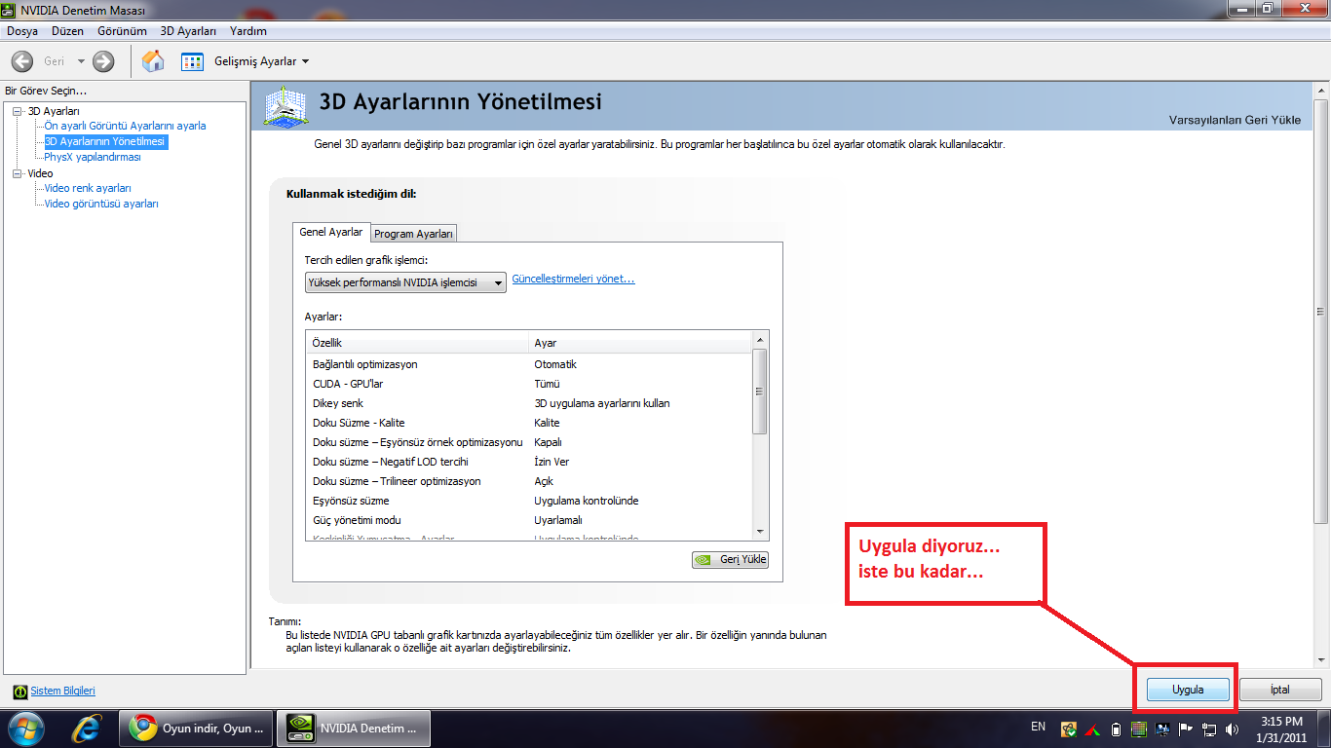Click the red-green triangle tray icon
Viewport: 1331px width, 748px height.
[x=1093, y=729]
